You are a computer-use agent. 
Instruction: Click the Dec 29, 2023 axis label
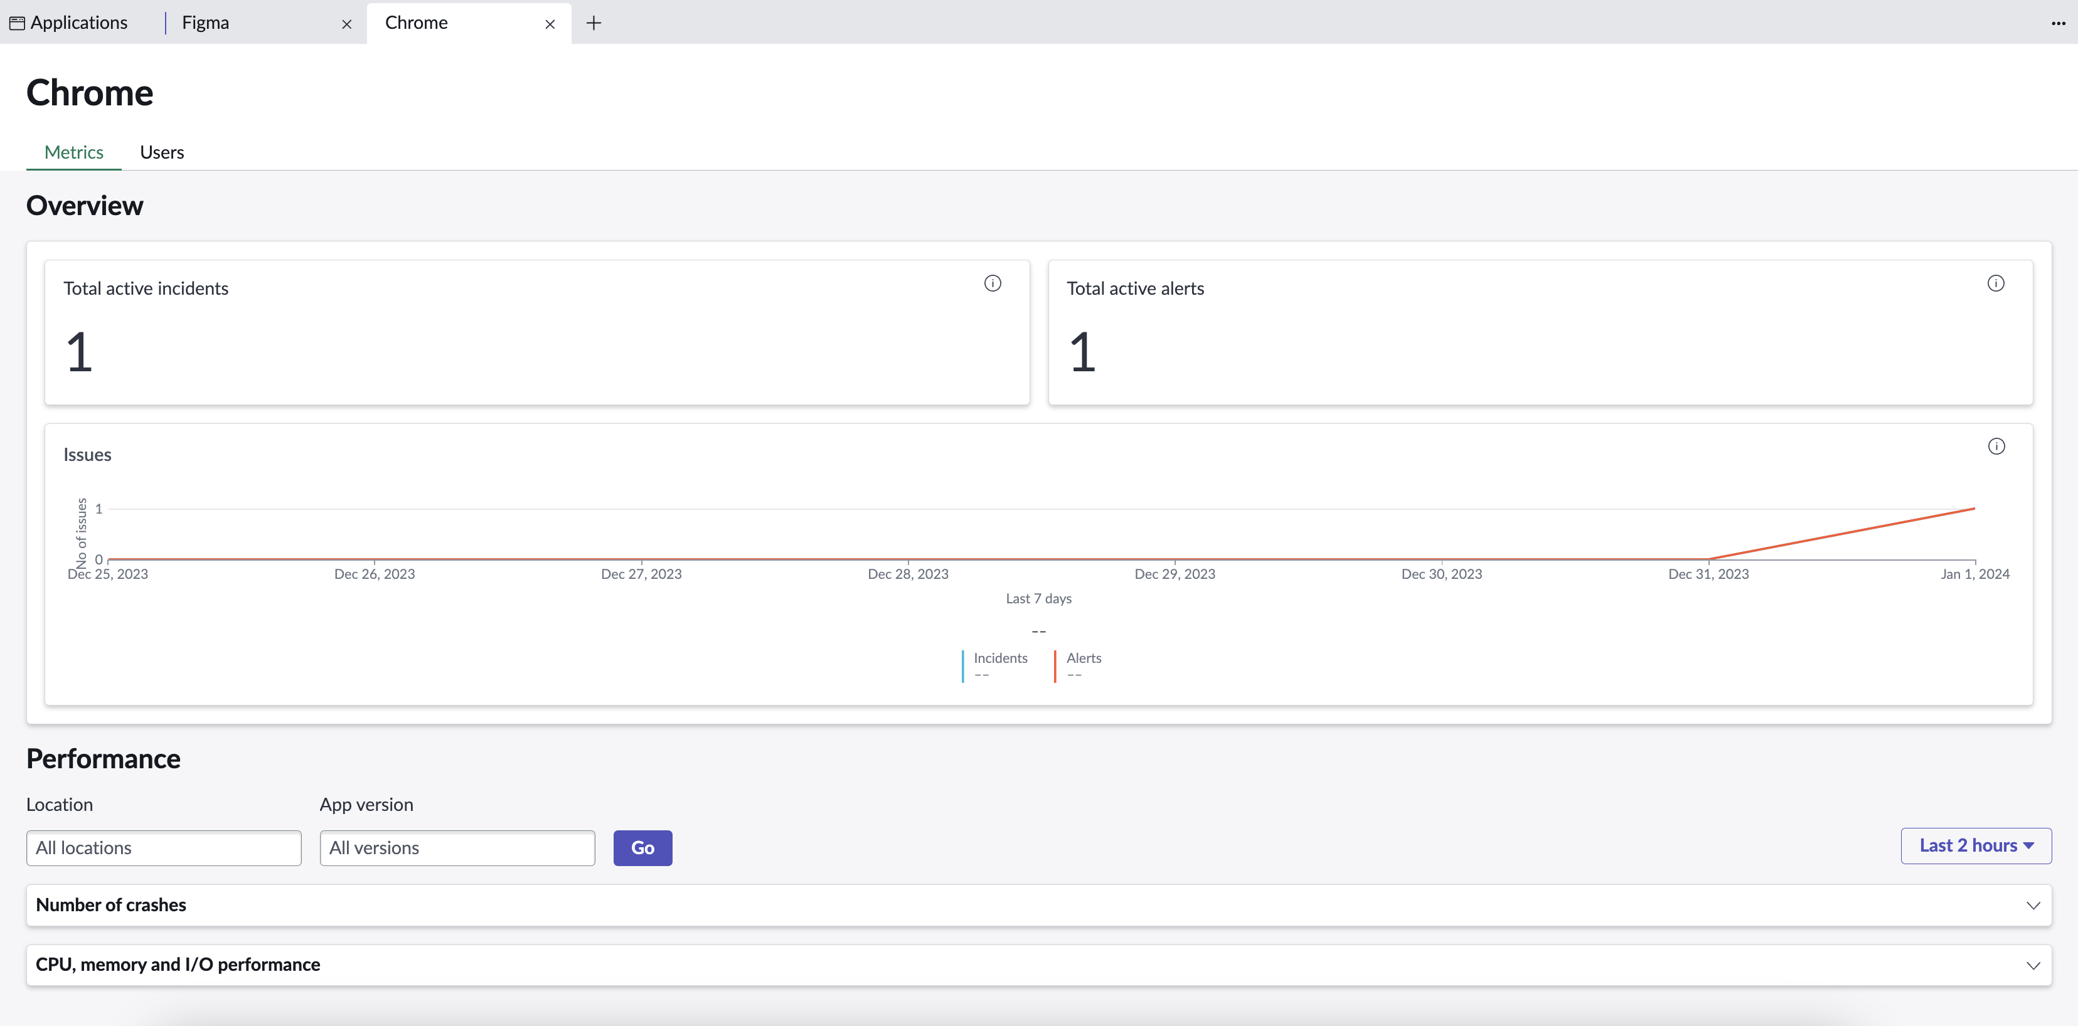pos(1175,574)
